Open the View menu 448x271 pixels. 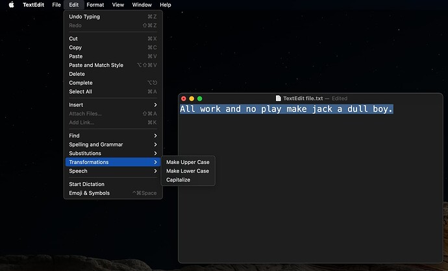point(118,5)
